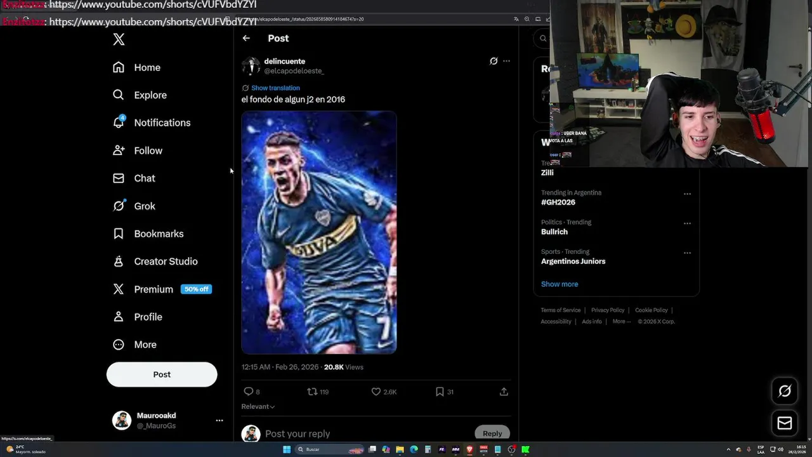Click delincuente's profile picture

tap(251, 66)
